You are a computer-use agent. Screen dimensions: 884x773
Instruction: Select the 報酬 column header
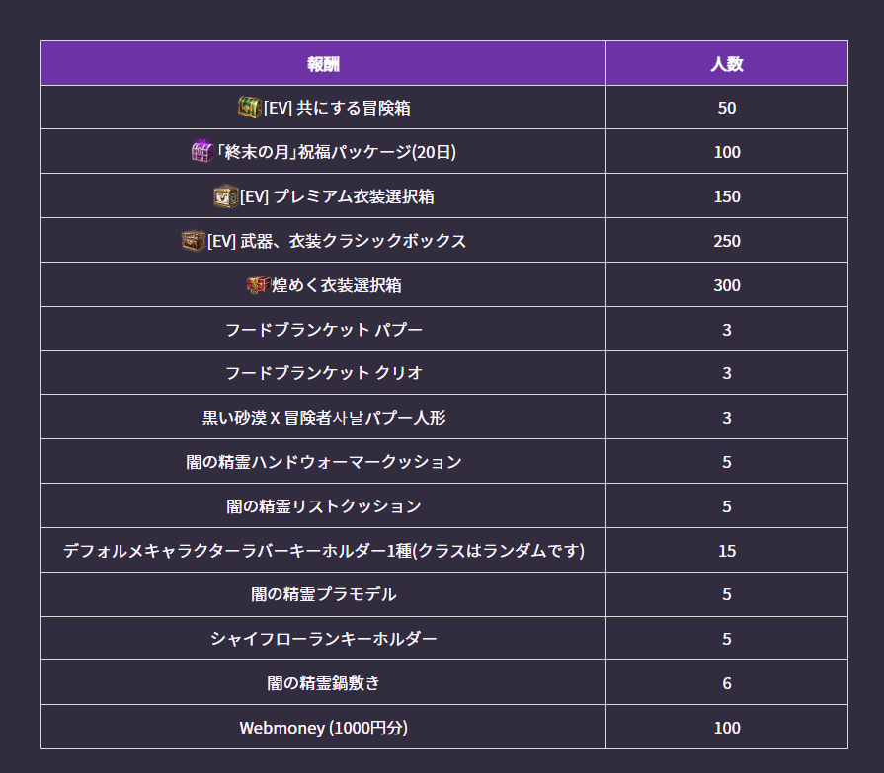pyautogui.click(x=324, y=63)
